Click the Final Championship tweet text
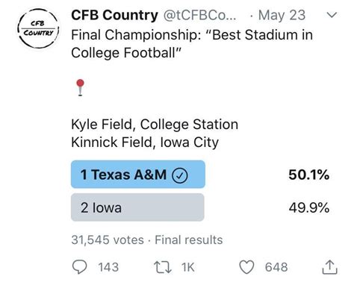This screenshot has width=354, height=285. (192, 44)
